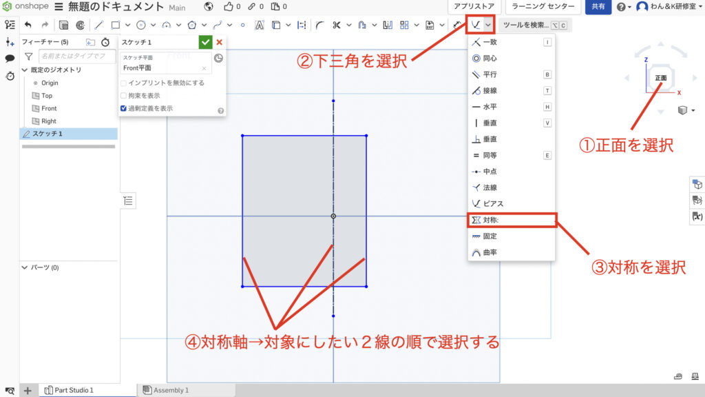Expand the Circle tool dropdown arrow
This screenshot has height=397, width=705.
tap(154, 26)
